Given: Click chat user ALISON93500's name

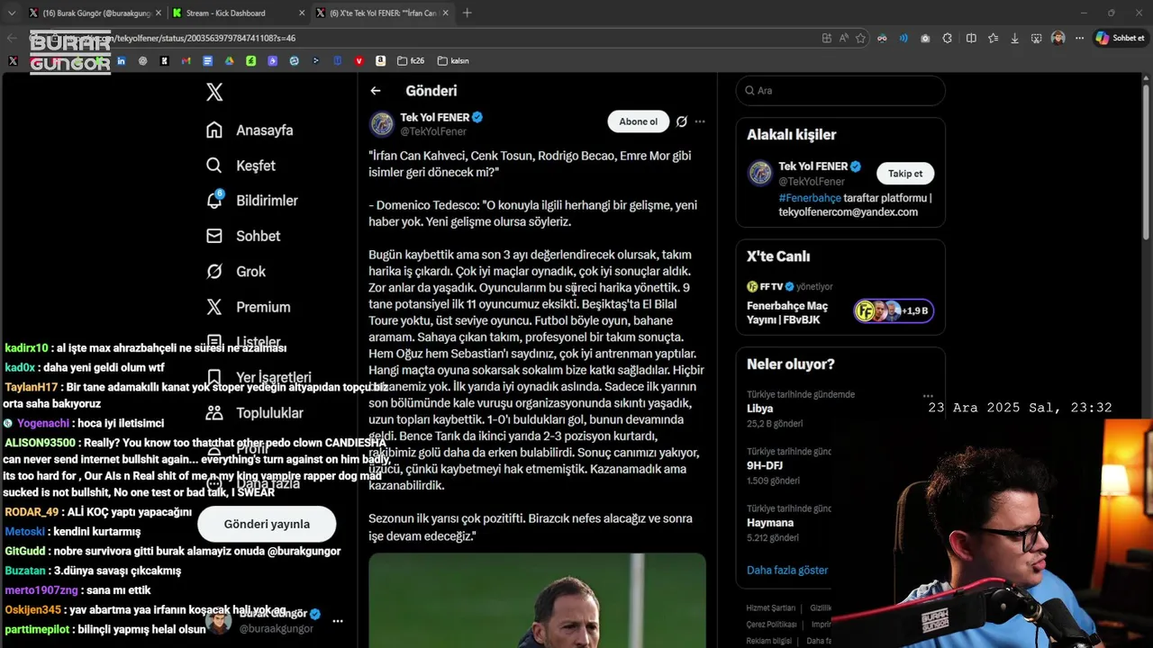Looking at the screenshot, I should [x=40, y=443].
